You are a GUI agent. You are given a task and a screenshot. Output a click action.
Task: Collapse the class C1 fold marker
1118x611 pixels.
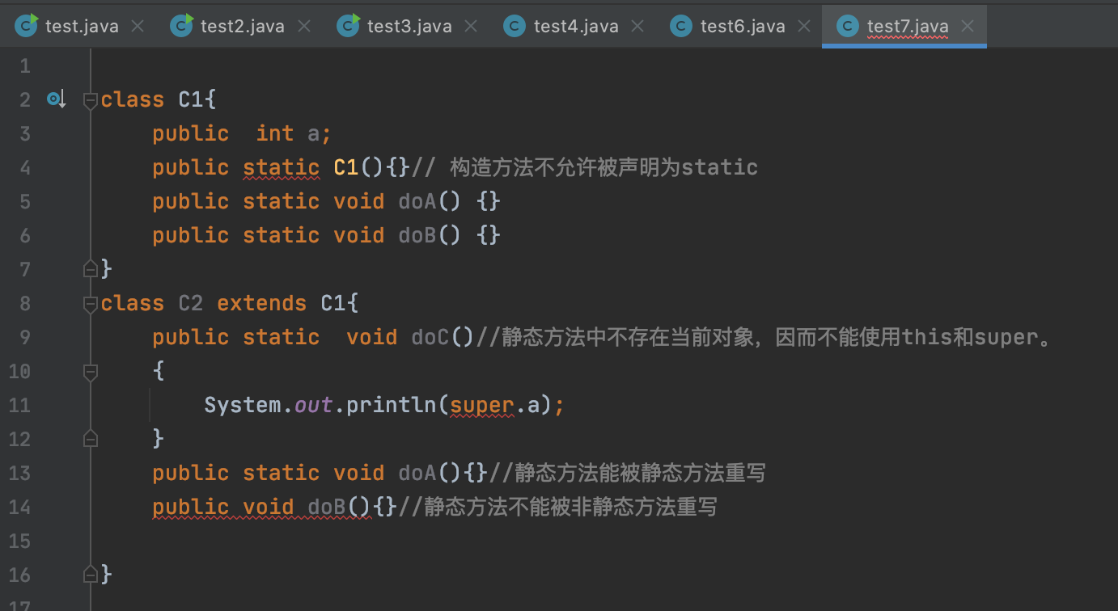(x=91, y=100)
